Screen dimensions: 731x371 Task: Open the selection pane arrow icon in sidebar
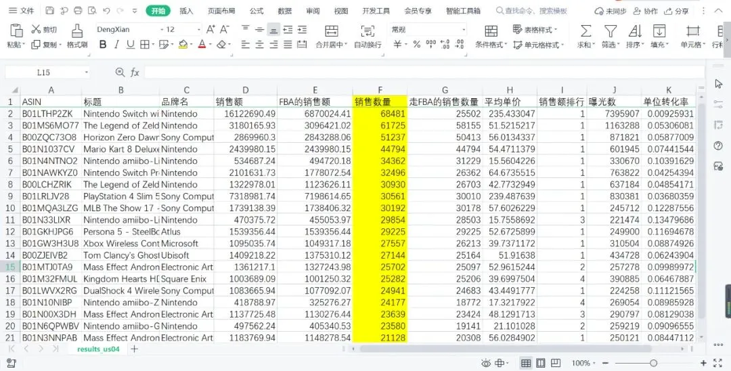point(718,83)
